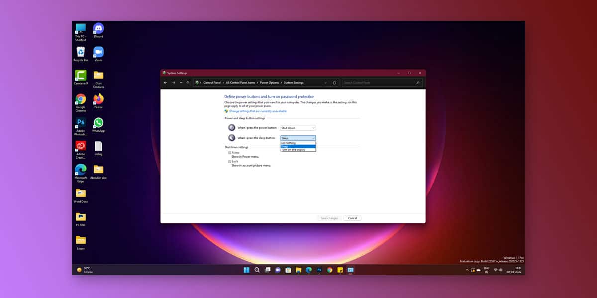Select Sleep option in the dropdown list
597x298 pixels.
[298, 146]
